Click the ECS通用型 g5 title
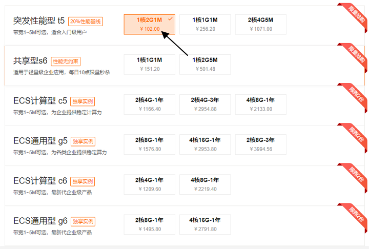 (40, 141)
